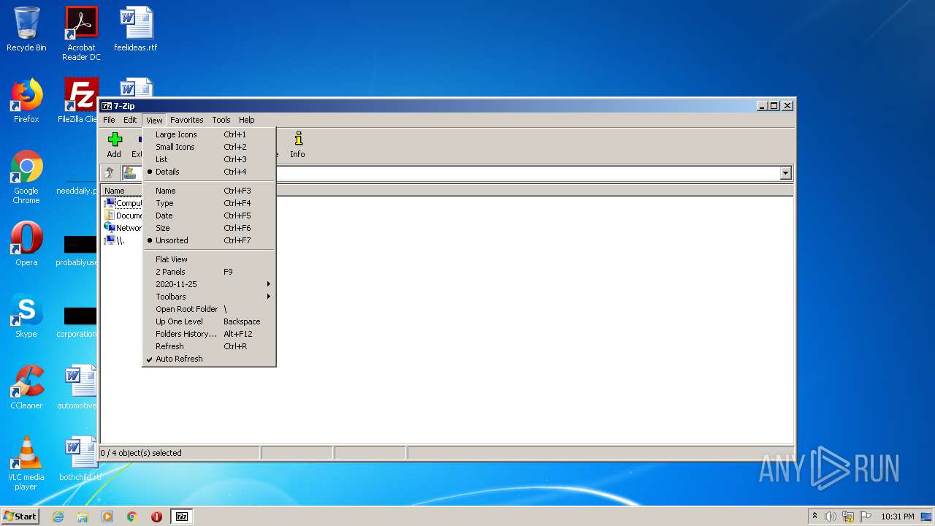Select the feelideas.rtf desktop file
Viewport: 935px width, 526px height.
click(x=136, y=29)
